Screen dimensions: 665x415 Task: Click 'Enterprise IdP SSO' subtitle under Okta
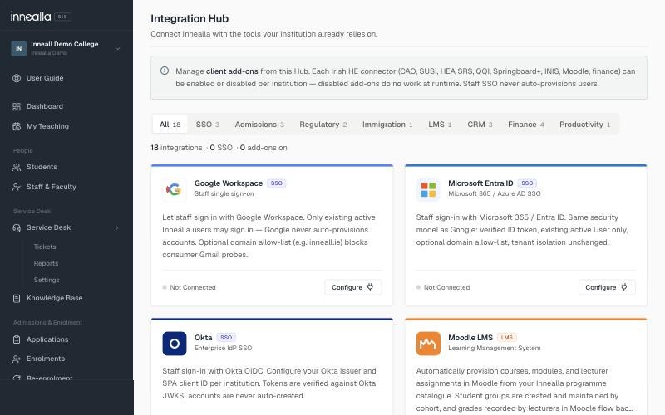pos(223,348)
